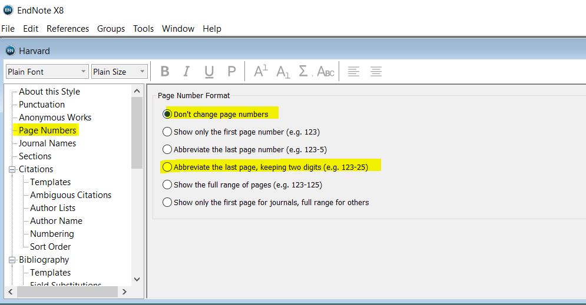Apply Plain text formatting (P) button
Screen dimensions: 586x305
tap(231, 71)
